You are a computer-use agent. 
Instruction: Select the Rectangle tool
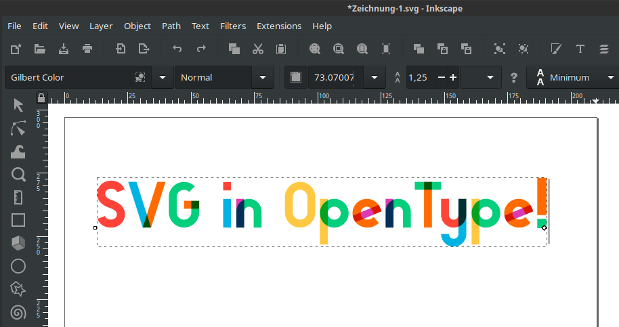tap(18, 220)
